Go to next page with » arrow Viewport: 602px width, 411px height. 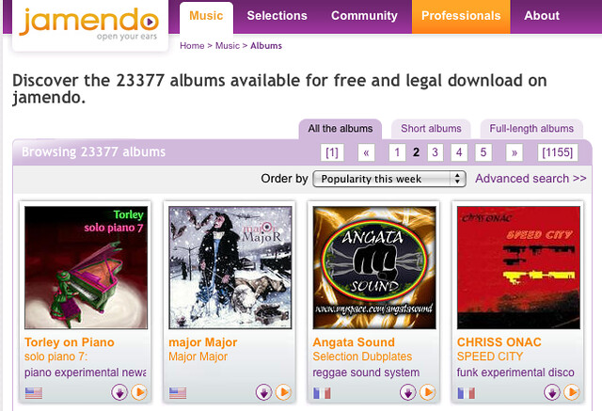click(515, 152)
